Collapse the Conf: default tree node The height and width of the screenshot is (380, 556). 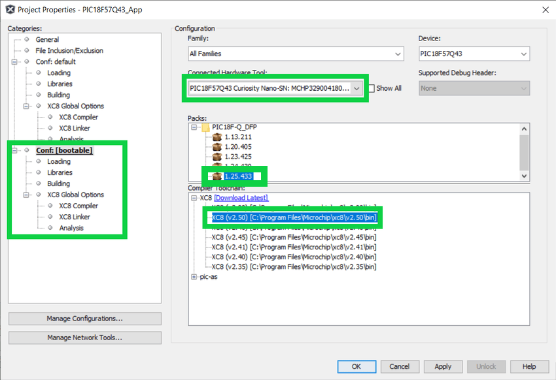pyautogui.click(x=15, y=62)
